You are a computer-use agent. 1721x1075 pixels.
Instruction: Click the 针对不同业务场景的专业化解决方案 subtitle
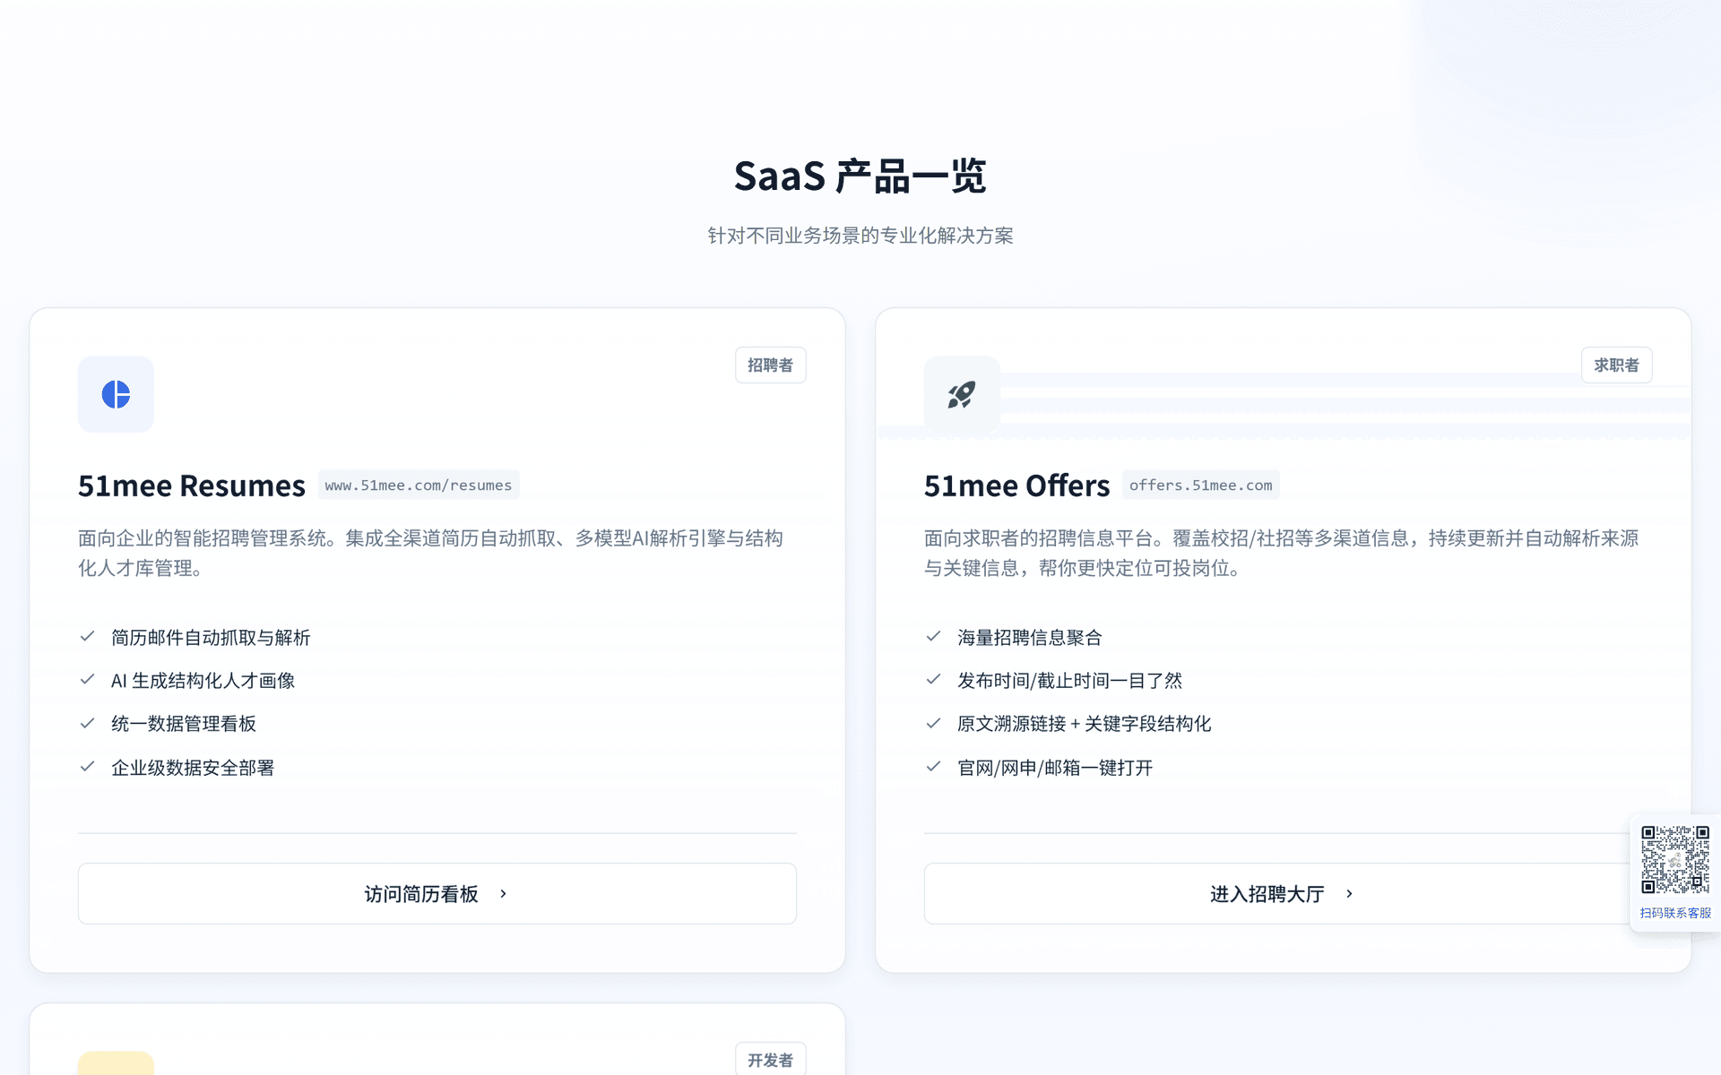(x=860, y=236)
